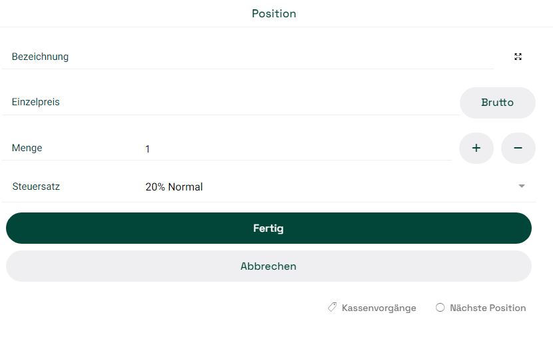The height and width of the screenshot is (339, 553).
Task: Open Steuersatz dropdown arrow
Action: tap(522, 186)
